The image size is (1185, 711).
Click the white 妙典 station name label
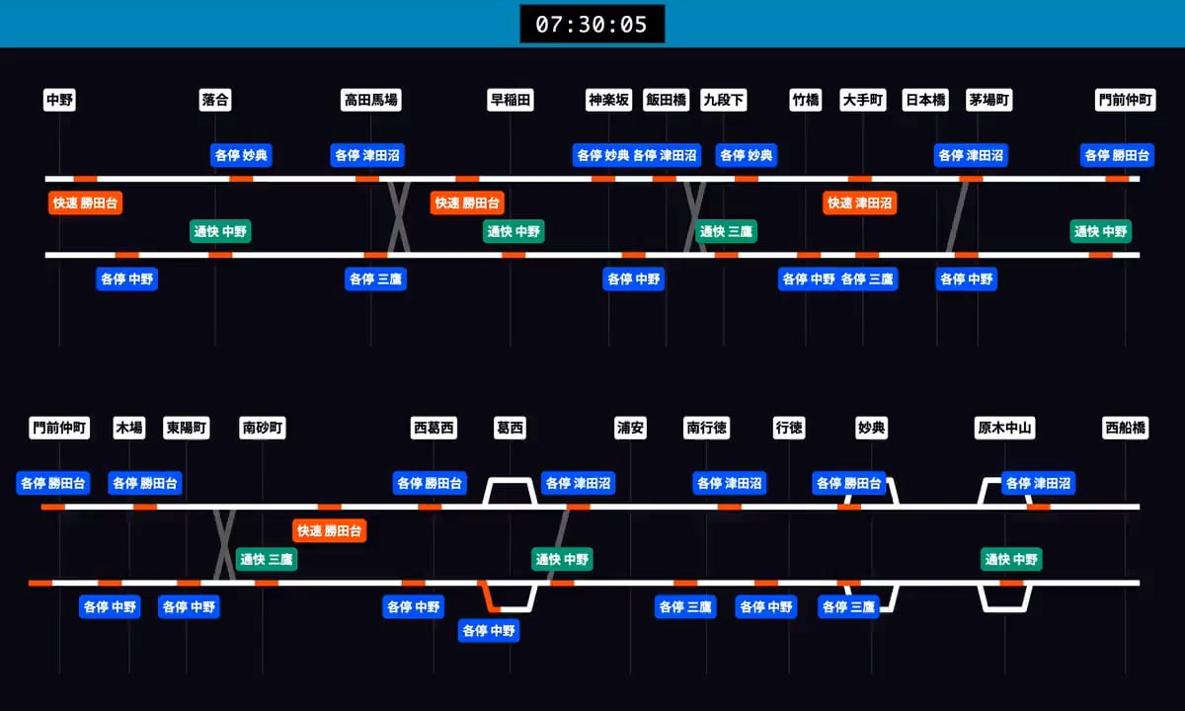pyautogui.click(x=871, y=428)
